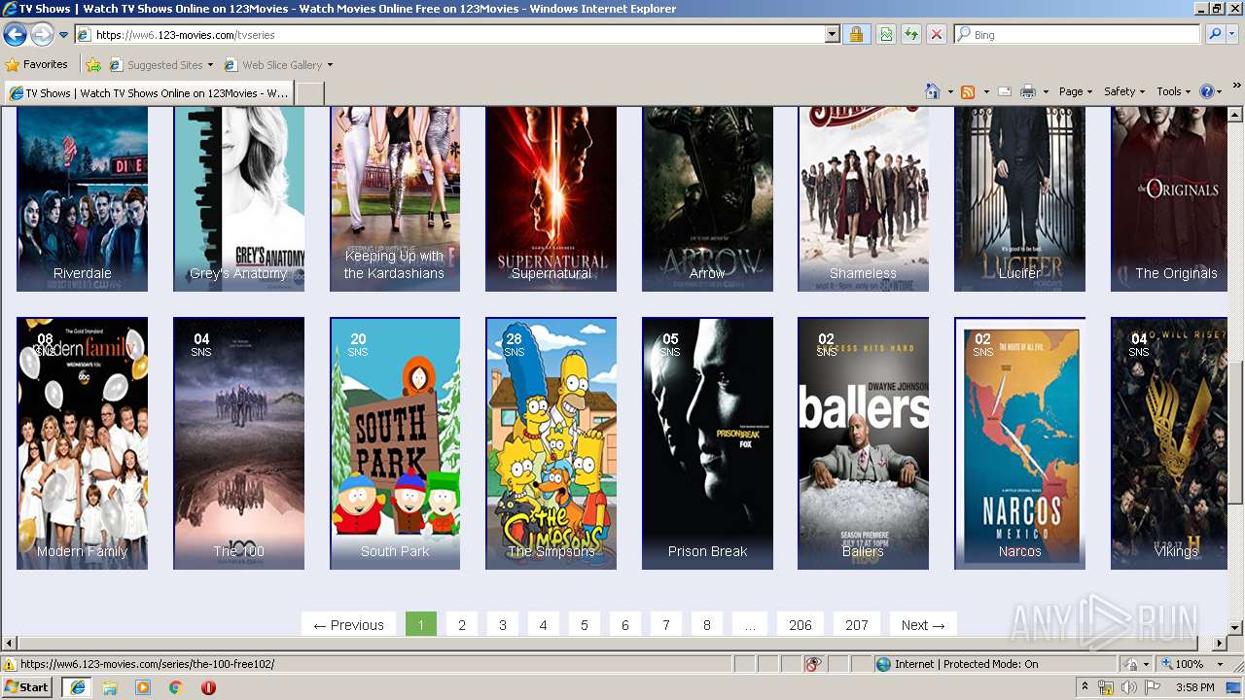
Task: Open the Lucifer show poster
Action: coord(1019,198)
